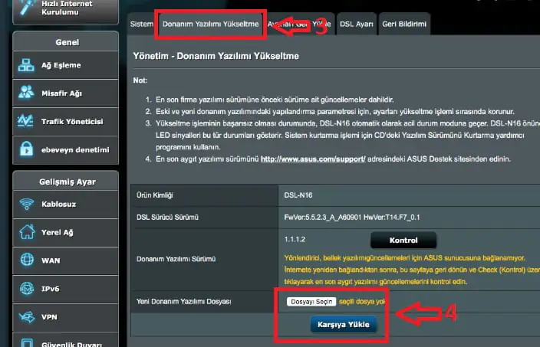The height and width of the screenshot is (347, 540).
Task: Click the Güvenlik Duvarı firewall icon
Action: (x=27, y=342)
